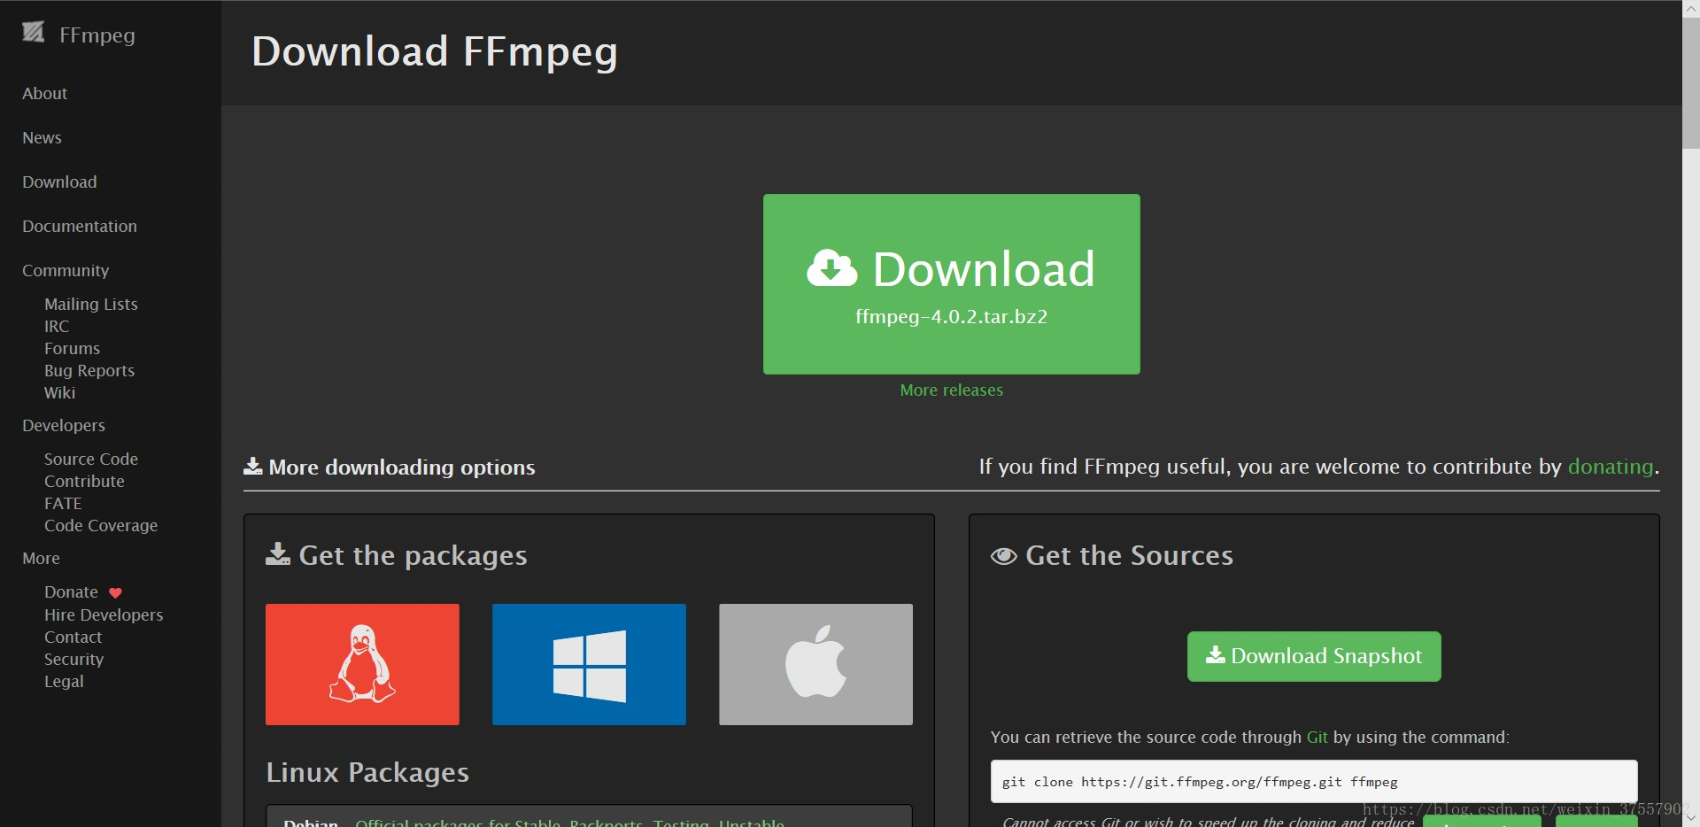This screenshot has height=827, width=1700.
Task: Click the Get the Sources heading
Action: click(x=1129, y=555)
